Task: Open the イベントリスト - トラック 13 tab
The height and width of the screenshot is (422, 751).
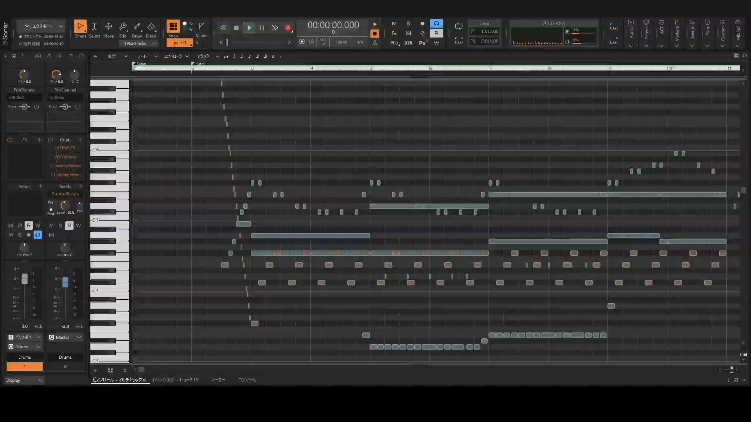Action: point(175,380)
